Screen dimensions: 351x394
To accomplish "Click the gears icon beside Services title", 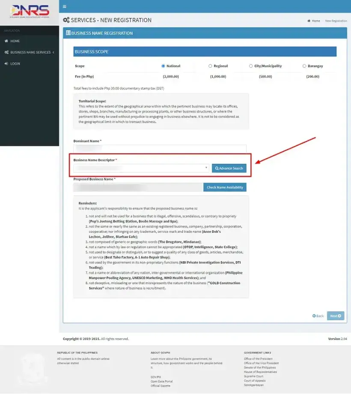I will 66,20.
